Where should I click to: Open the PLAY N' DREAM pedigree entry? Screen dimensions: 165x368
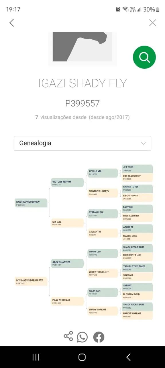(67, 301)
